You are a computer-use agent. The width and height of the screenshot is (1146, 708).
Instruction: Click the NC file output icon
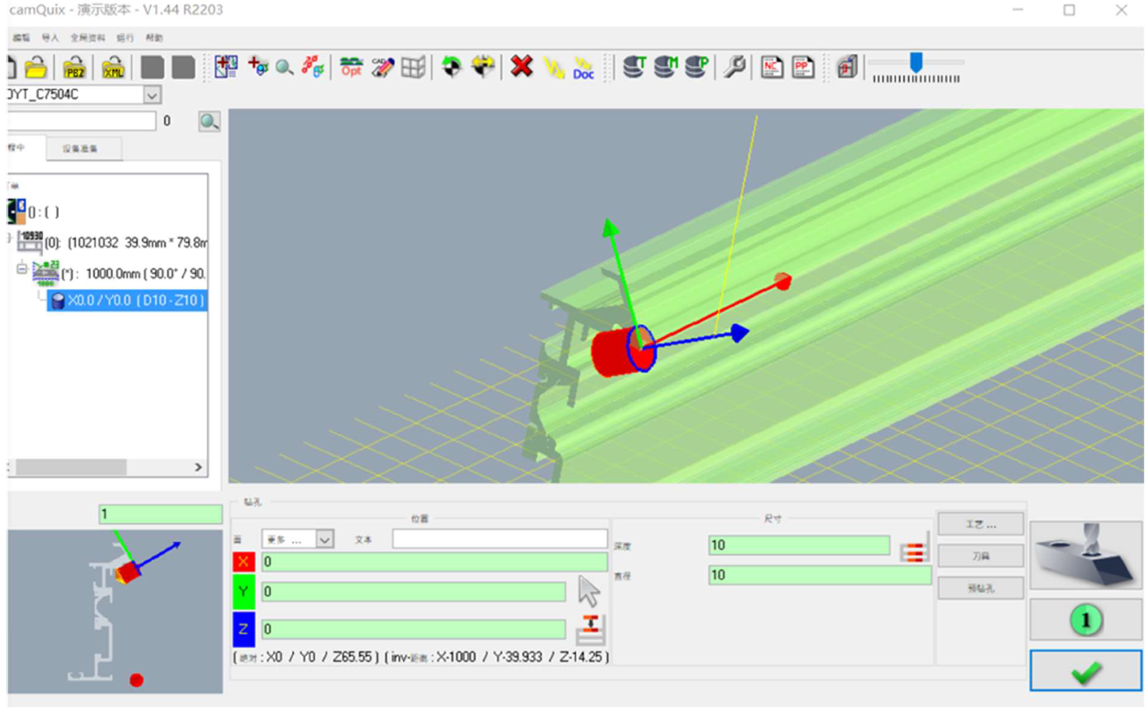click(x=772, y=67)
